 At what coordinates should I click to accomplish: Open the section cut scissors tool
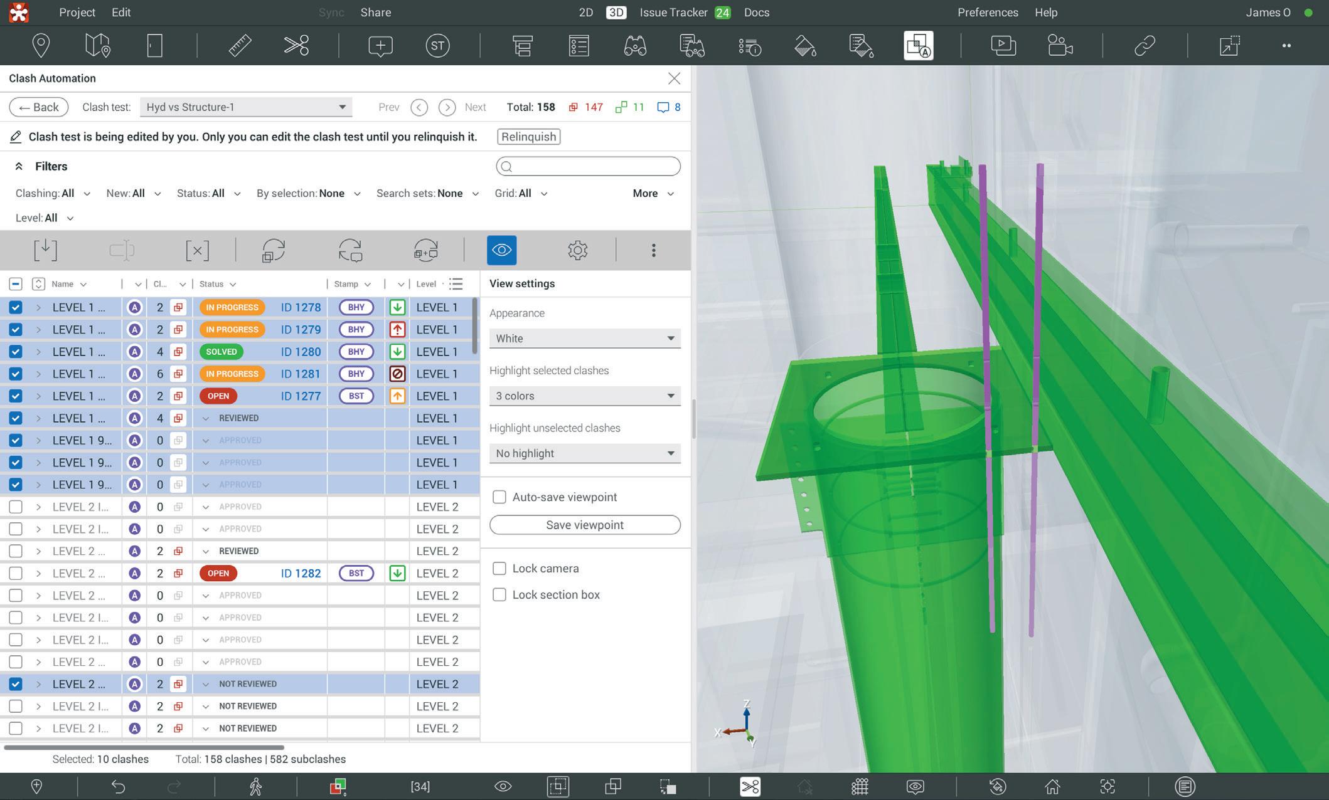[296, 45]
